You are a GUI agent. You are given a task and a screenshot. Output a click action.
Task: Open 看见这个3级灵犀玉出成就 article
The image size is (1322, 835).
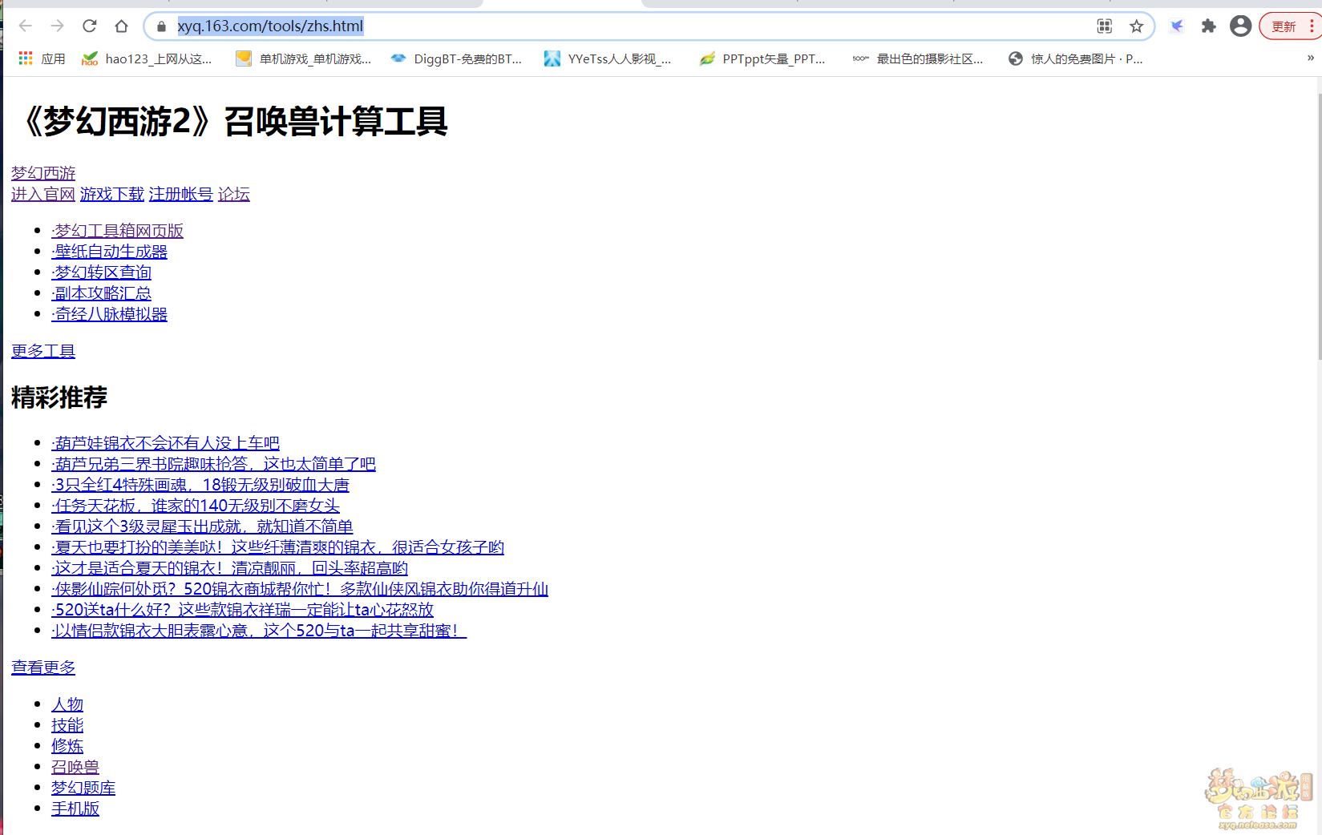coord(202,526)
